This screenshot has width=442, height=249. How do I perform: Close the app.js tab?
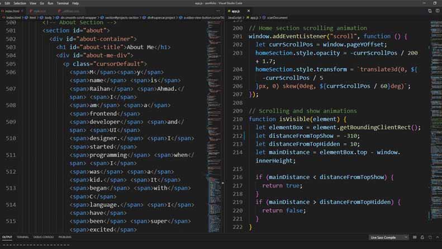pyautogui.click(x=248, y=11)
